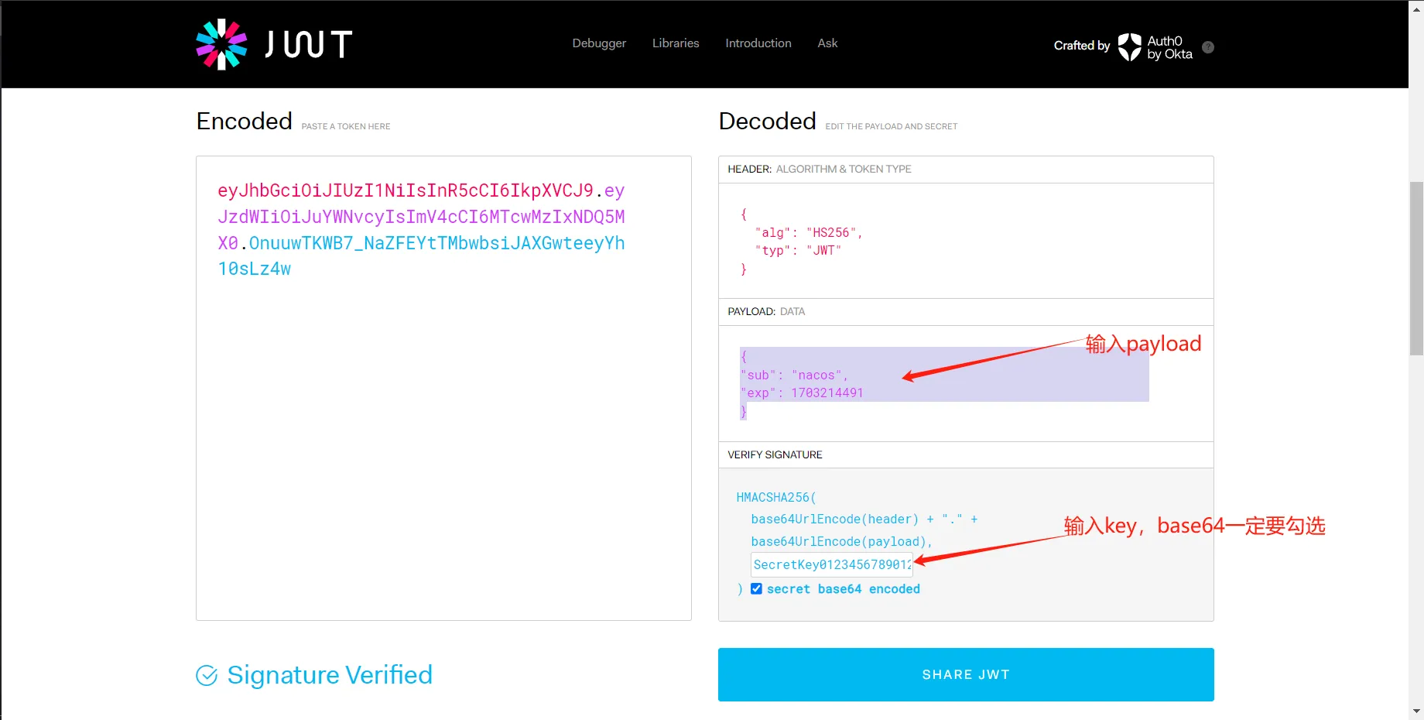
Task: Open the Introduction page
Action: point(758,43)
